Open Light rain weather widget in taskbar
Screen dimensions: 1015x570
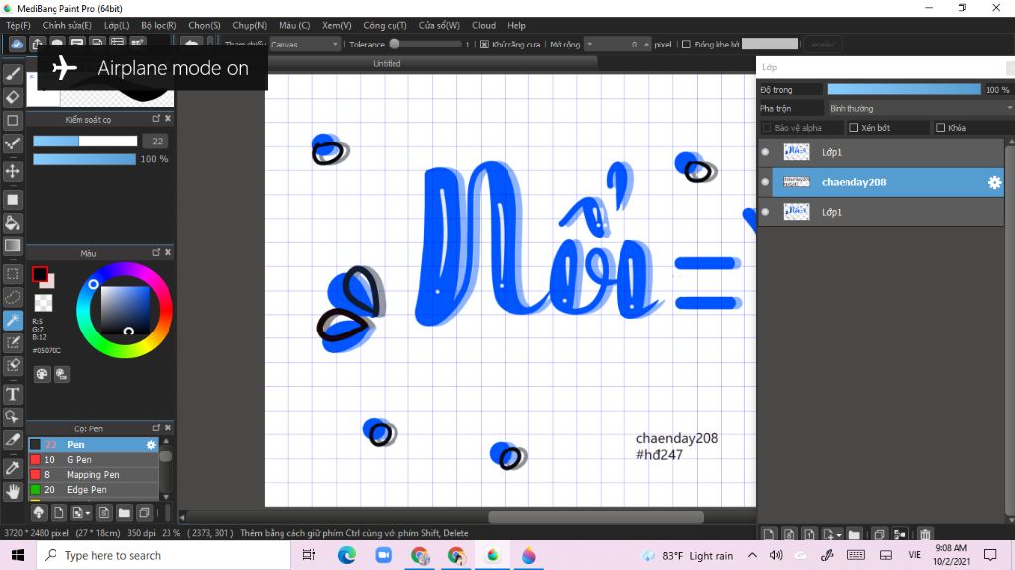coord(688,556)
